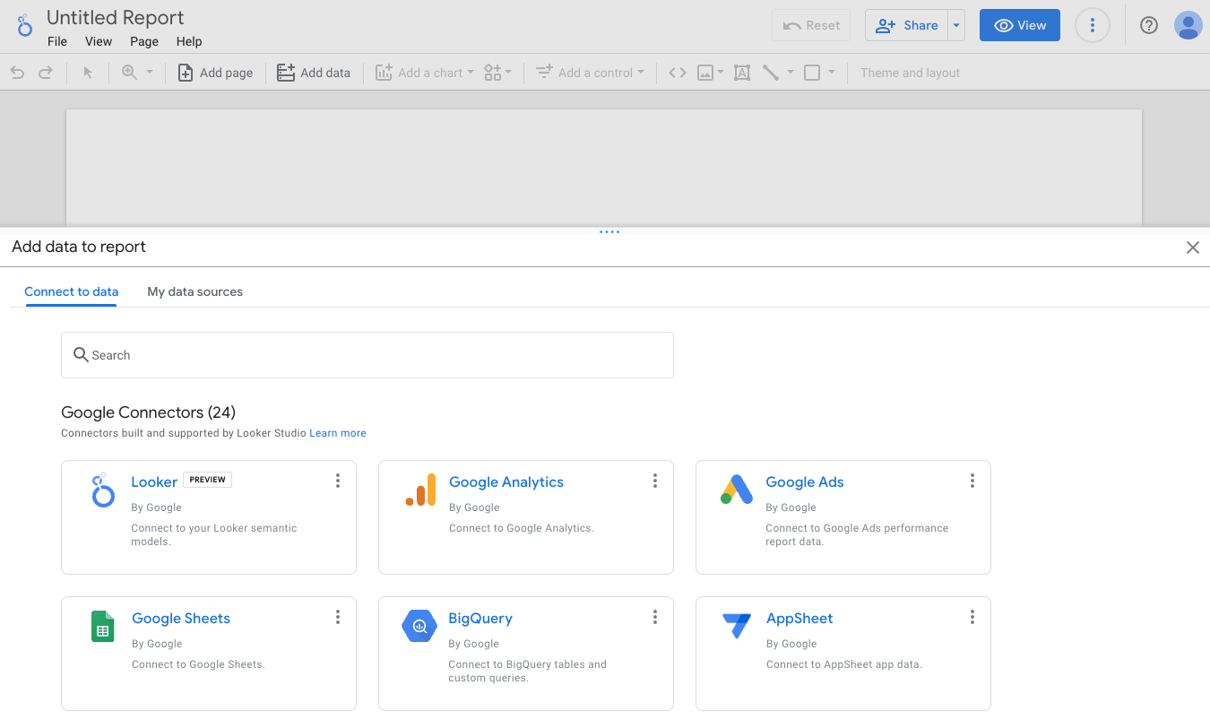Screen dimensions: 1210x720
Task: Open the Add a chart dropdown
Action: coord(425,73)
